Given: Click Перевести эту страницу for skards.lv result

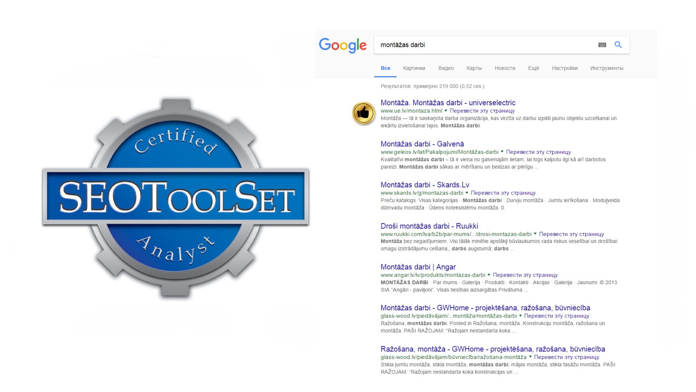Looking at the screenshot, I should tap(503, 193).
